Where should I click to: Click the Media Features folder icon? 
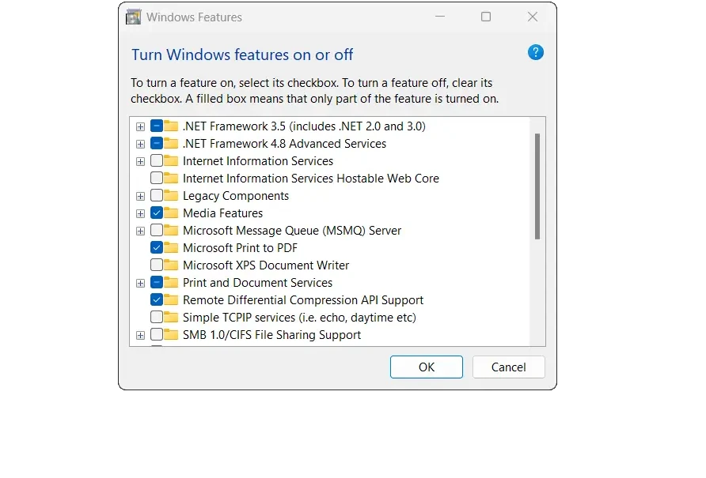tap(171, 213)
